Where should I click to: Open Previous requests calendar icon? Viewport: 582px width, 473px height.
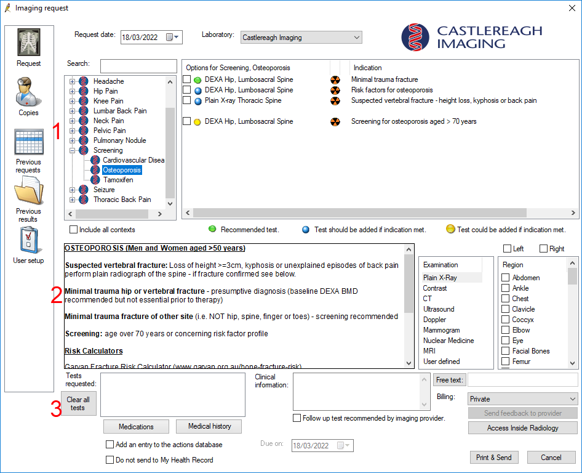tap(28, 142)
